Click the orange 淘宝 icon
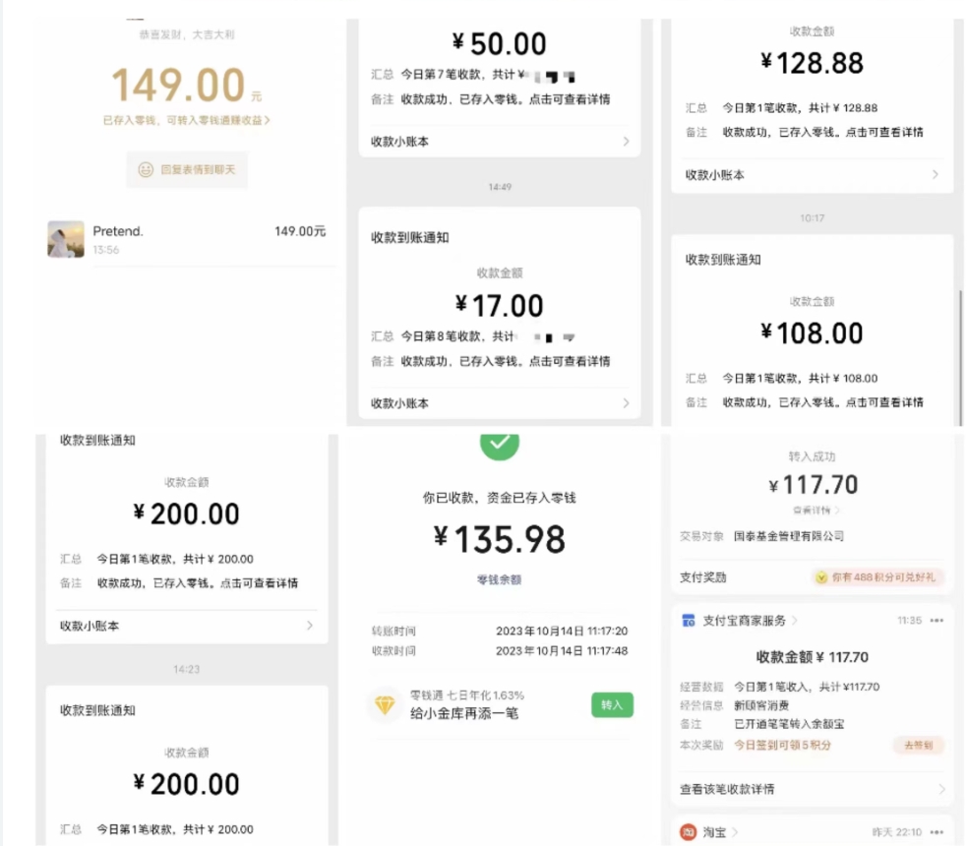967x846 pixels. (689, 832)
